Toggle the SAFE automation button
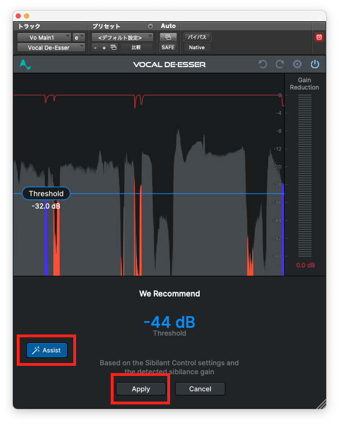Image resolution: width=339 pixels, height=424 pixels. pyautogui.click(x=168, y=48)
